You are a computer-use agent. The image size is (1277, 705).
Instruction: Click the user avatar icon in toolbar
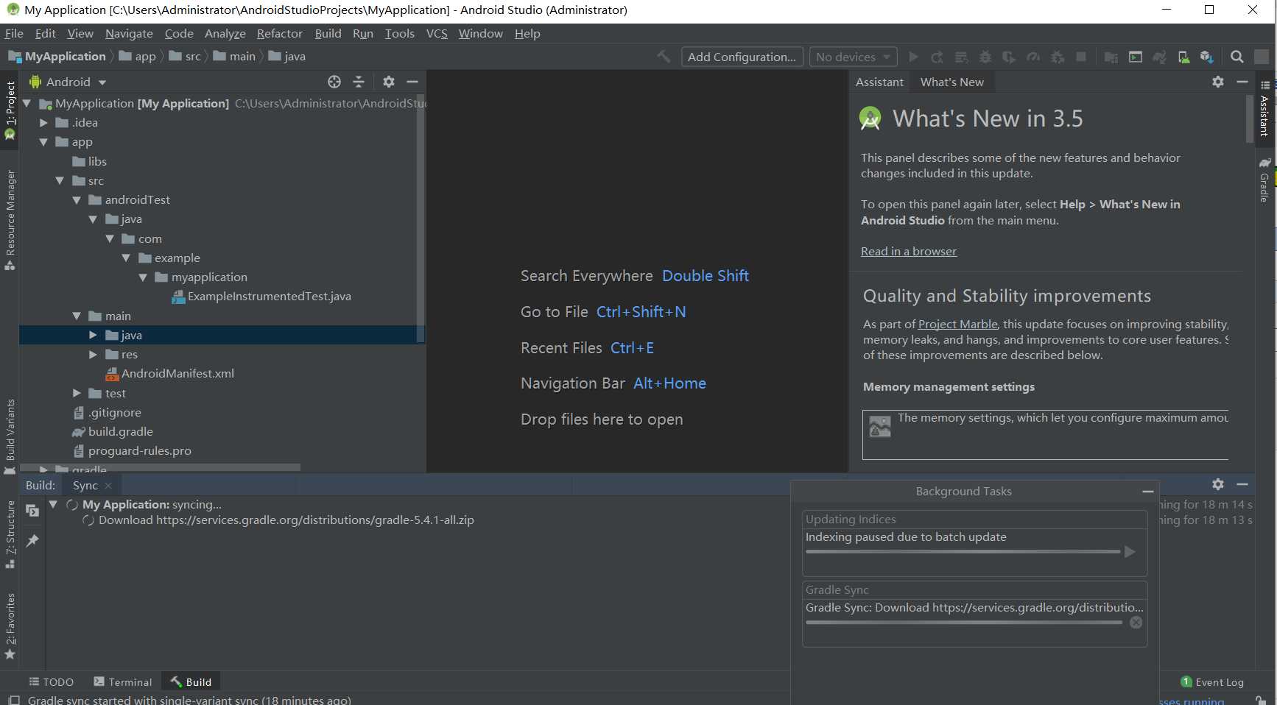point(1262,57)
